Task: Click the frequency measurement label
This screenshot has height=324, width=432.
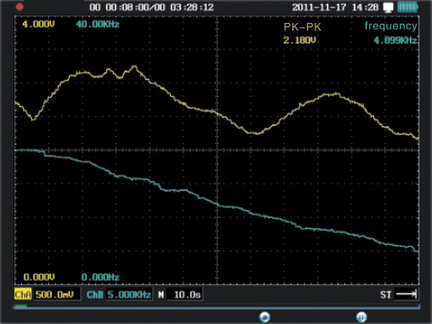Action: click(390, 26)
